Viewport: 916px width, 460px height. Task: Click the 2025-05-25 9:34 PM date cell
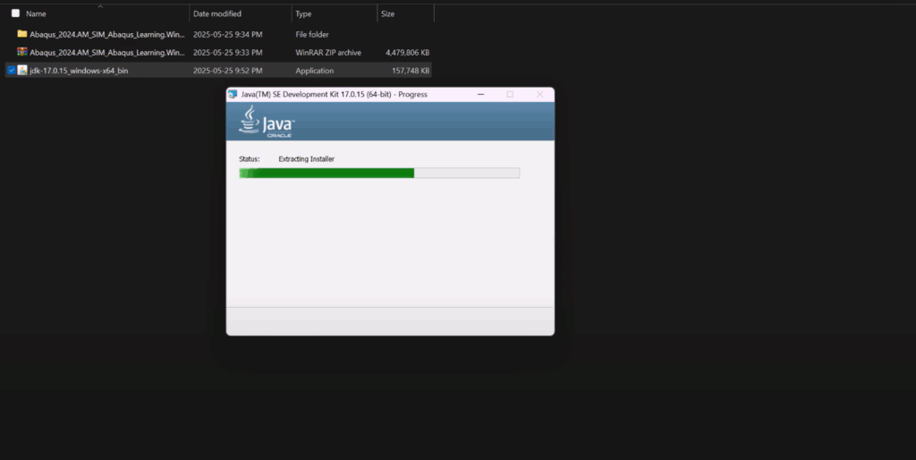[228, 35]
